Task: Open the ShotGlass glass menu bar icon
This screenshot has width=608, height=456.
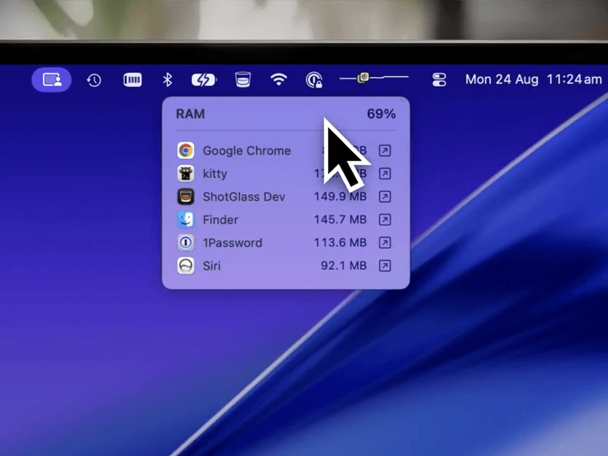Action: point(243,80)
